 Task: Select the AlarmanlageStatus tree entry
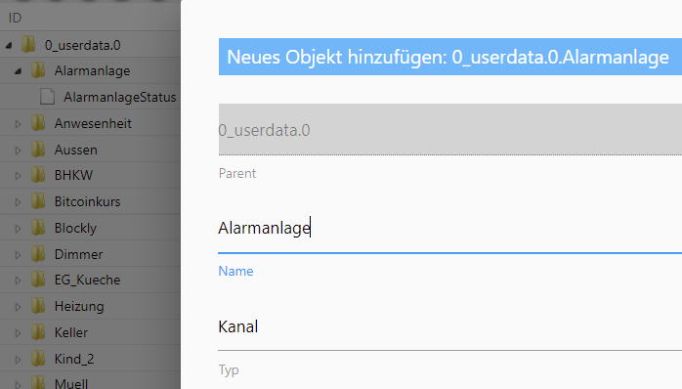pyautogui.click(x=119, y=97)
